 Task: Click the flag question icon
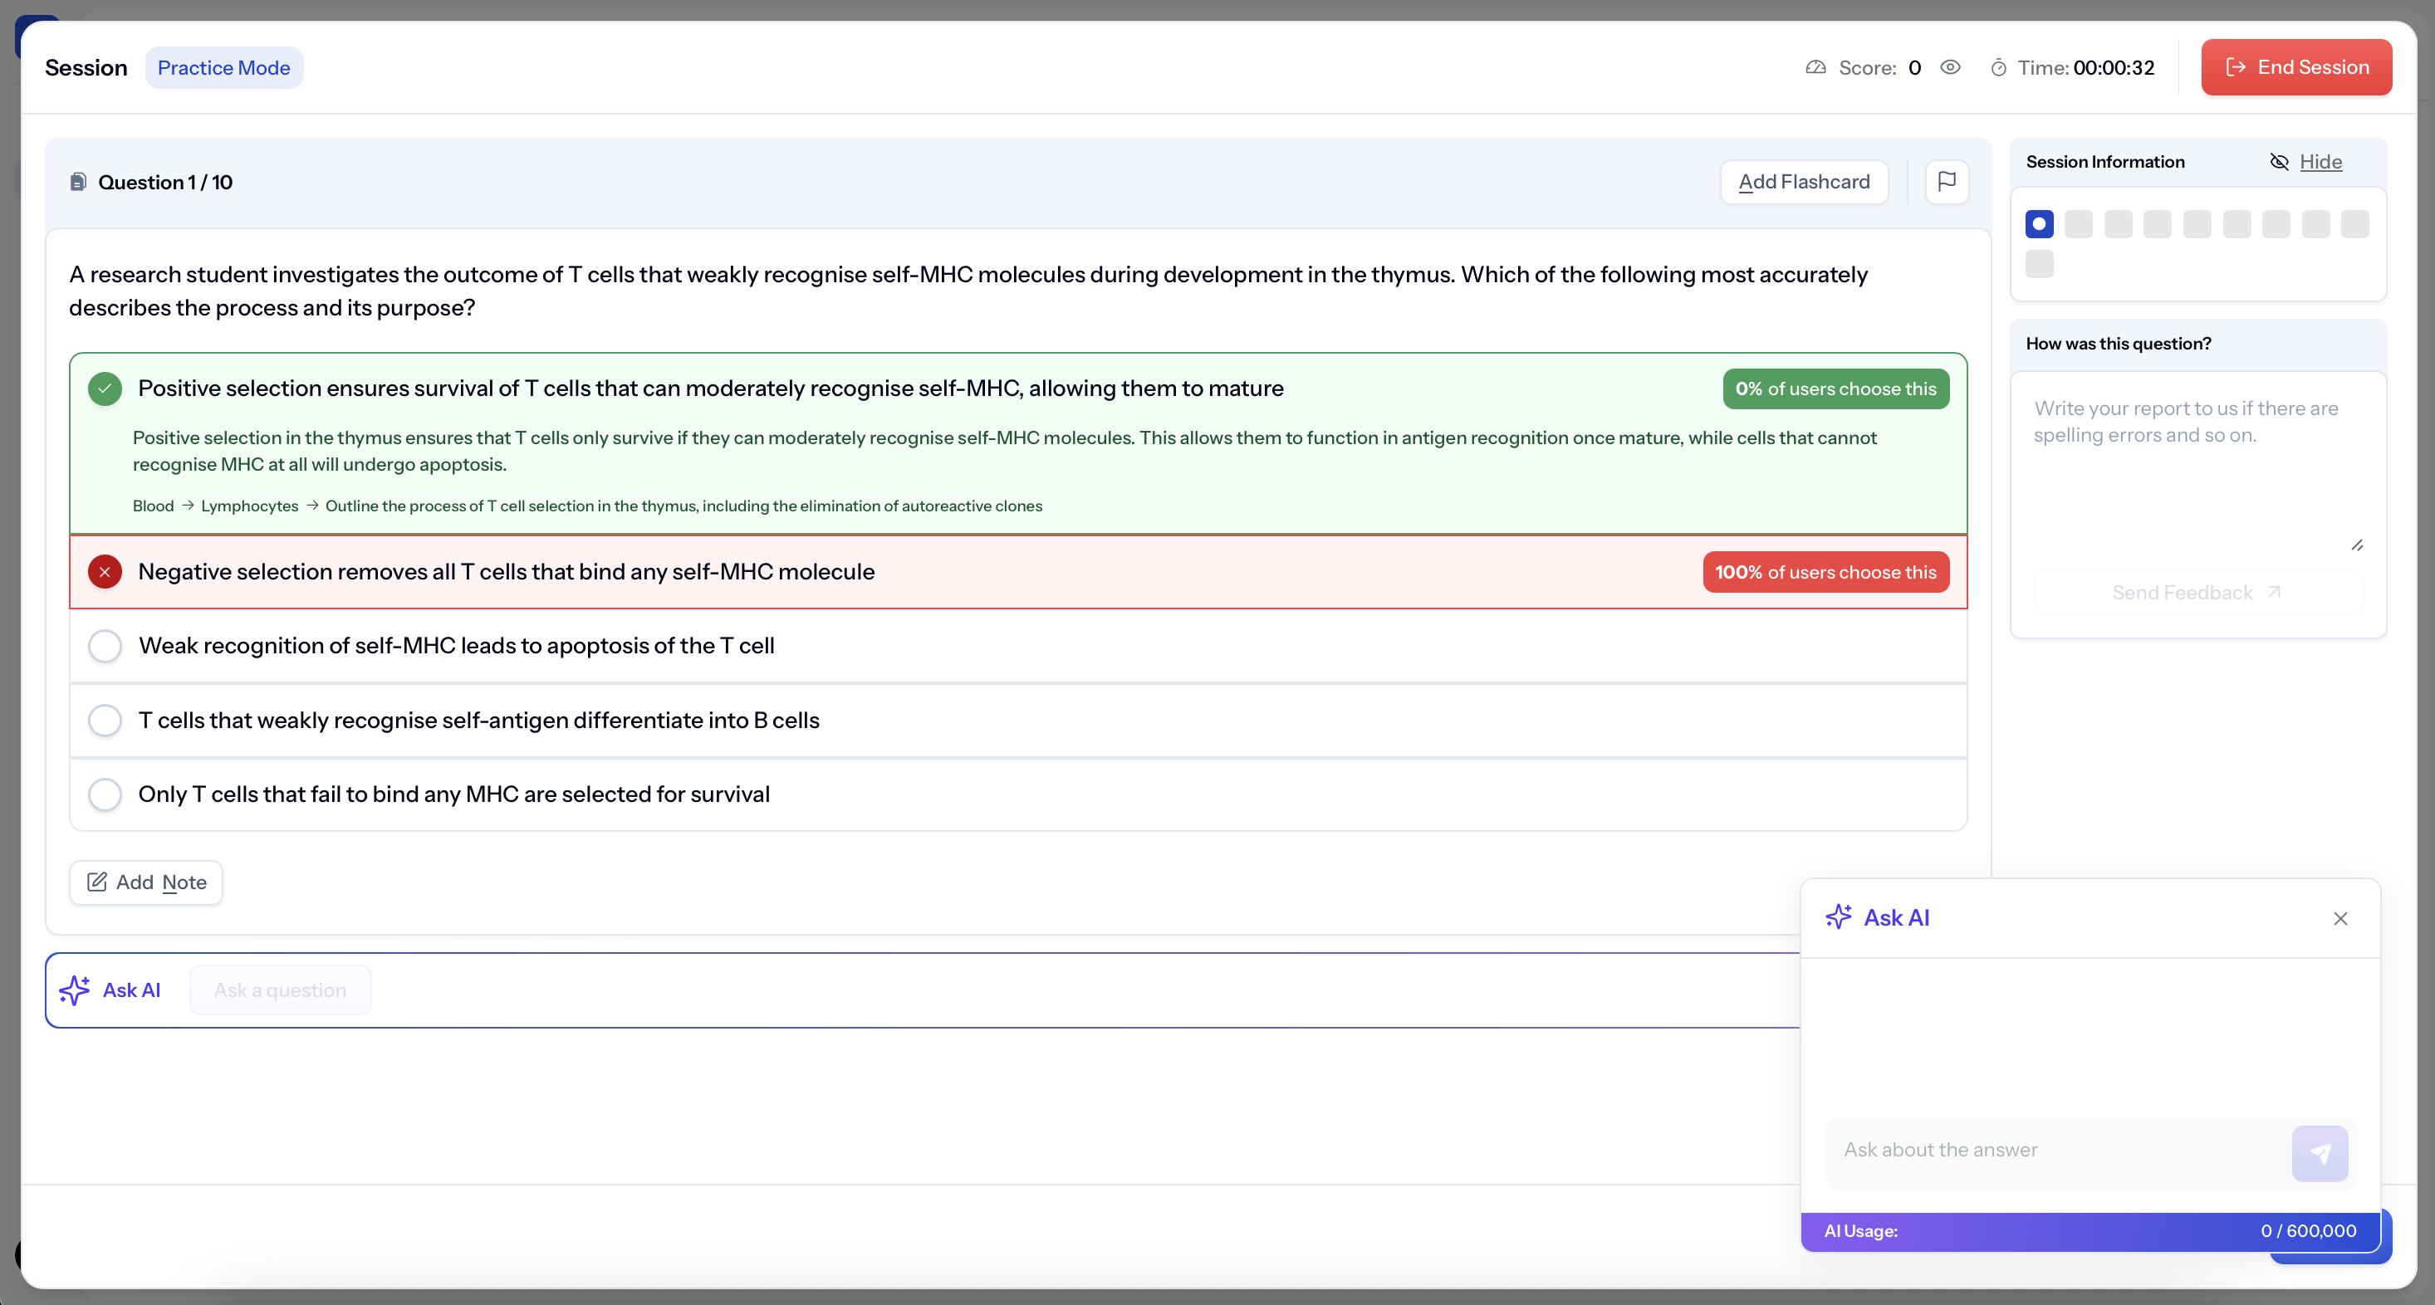coord(1947,182)
